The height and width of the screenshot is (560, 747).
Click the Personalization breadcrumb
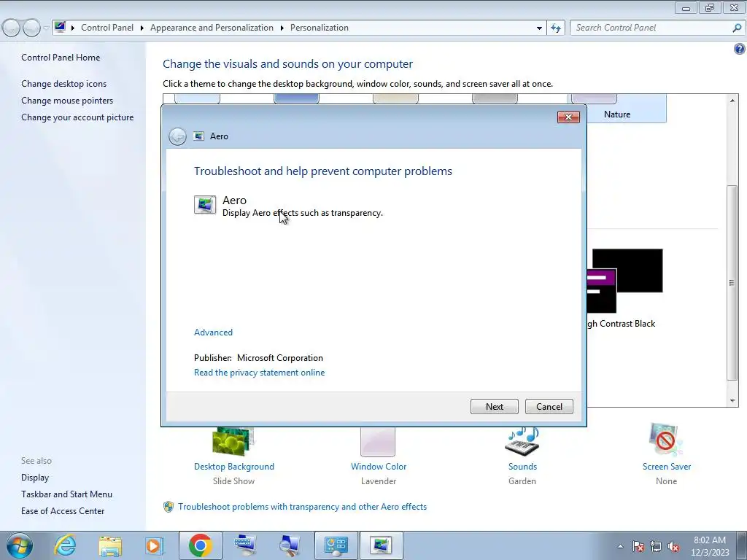click(x=320, y=28)
